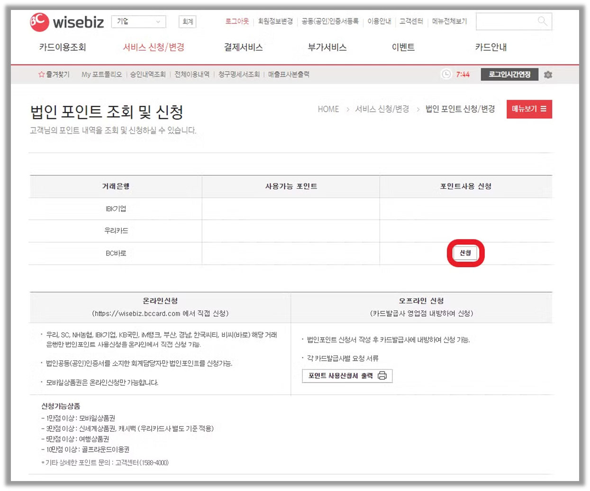This screenshot has height=491, width=590.
Task: Click the 즐겨찾기 star icon
Action: click(x=41, y=74)
